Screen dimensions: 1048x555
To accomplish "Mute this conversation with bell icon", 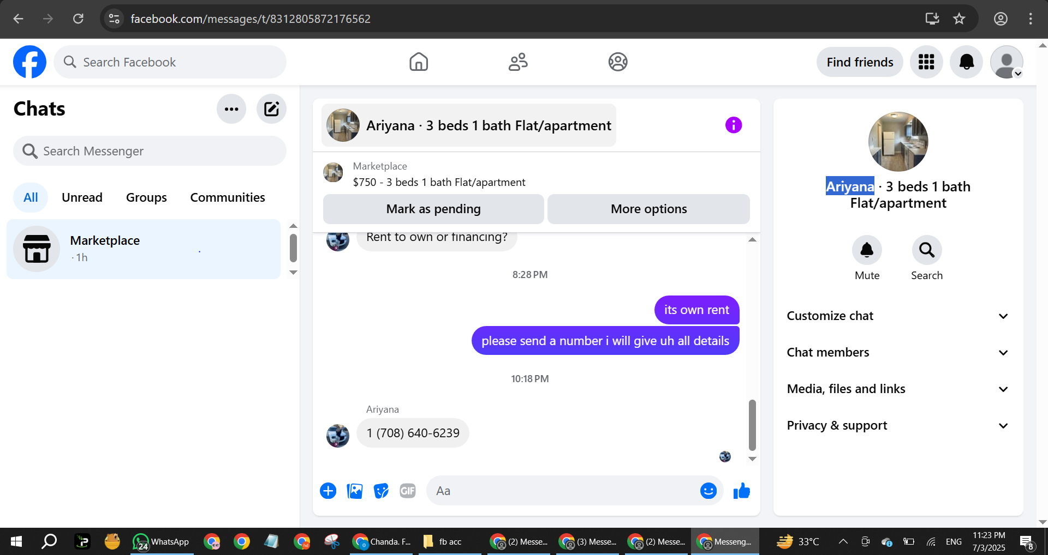I will pos(867,250).
